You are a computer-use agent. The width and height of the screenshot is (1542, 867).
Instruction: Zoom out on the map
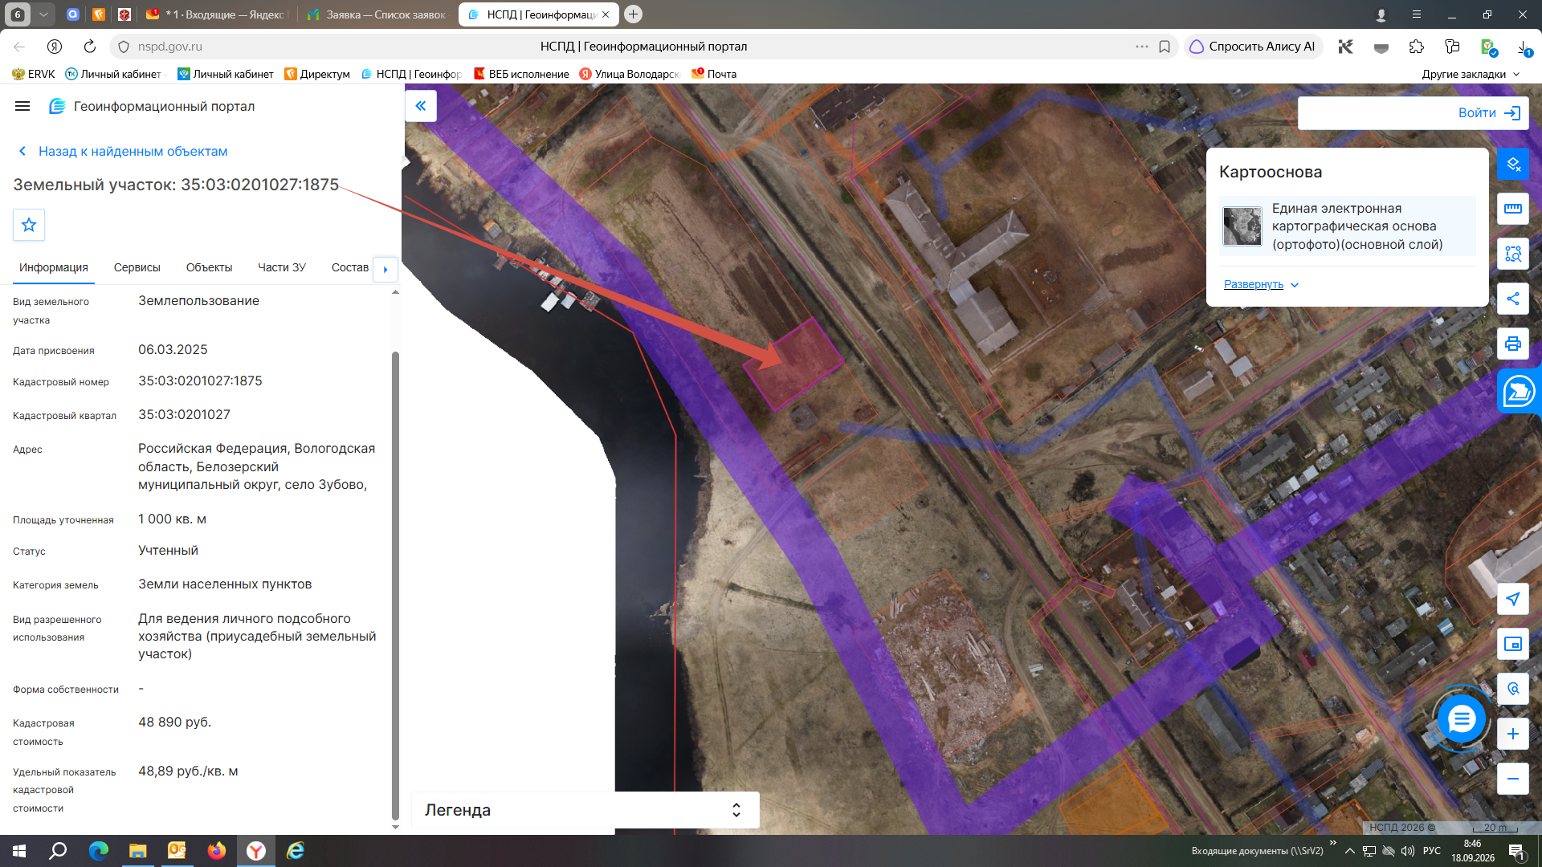tap(1513, 779)
